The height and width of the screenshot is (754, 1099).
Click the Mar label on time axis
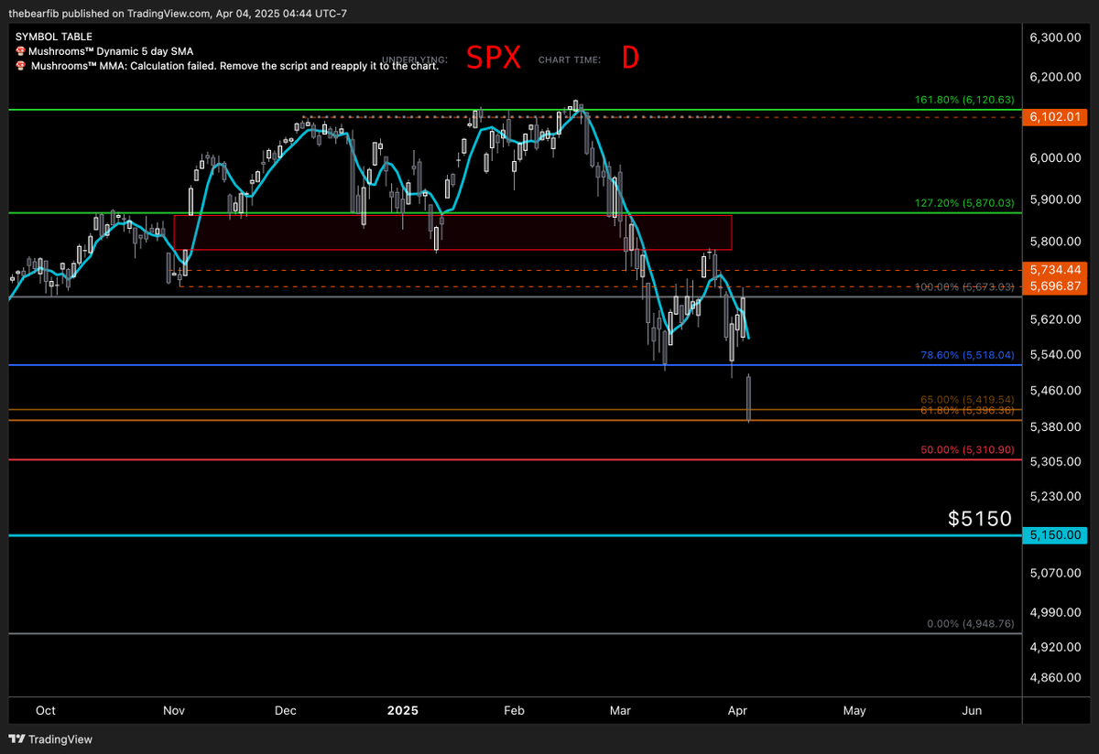click(x=621, y=710)
